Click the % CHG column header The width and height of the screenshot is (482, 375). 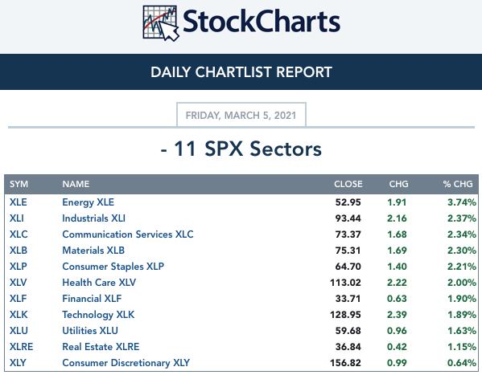click(x=458, y=184)
